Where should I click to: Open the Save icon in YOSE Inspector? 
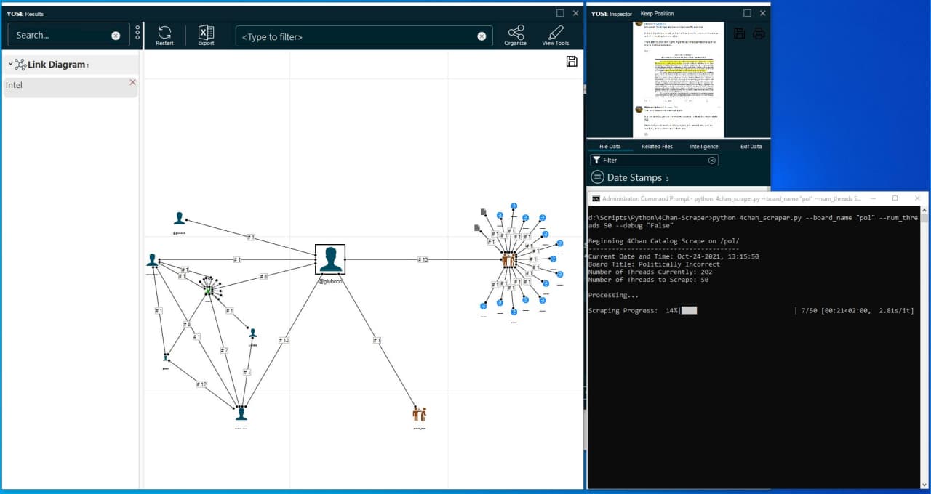[x=739, y=33]
